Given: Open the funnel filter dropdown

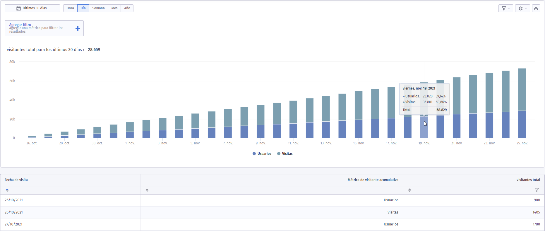Looking at the screenshot, I should pos(505,8).
